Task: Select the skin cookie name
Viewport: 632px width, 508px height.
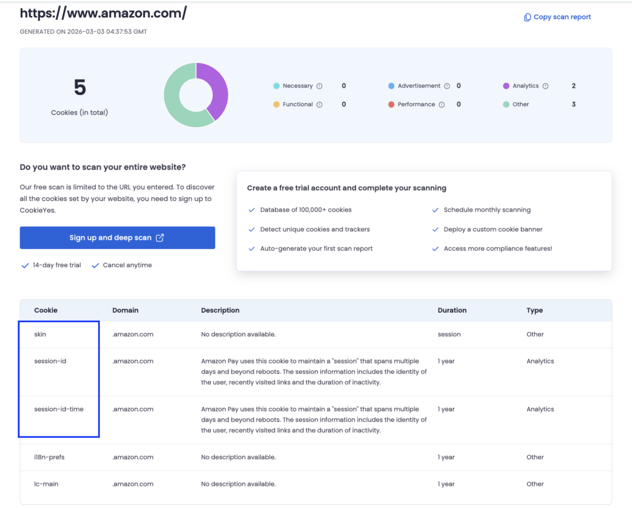Action: pos(40,334)
